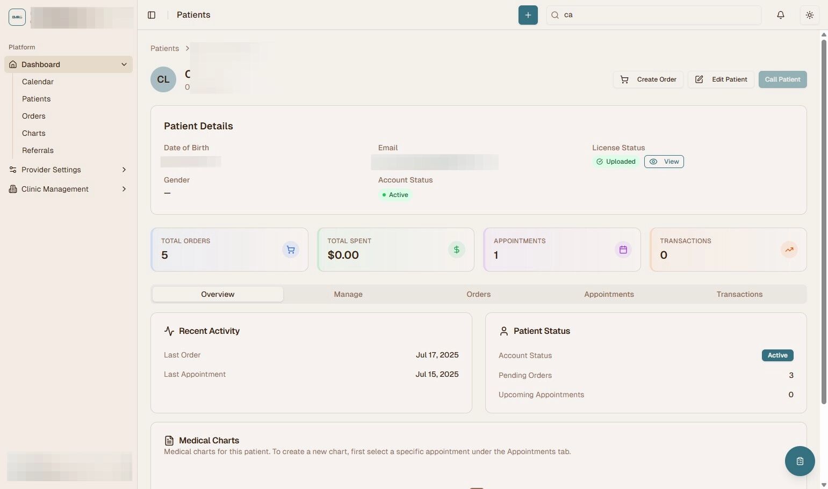Viewport: 828px width, 489px height.
Task: Click the Total Orders cart icon
Action: tap(291, 250)
